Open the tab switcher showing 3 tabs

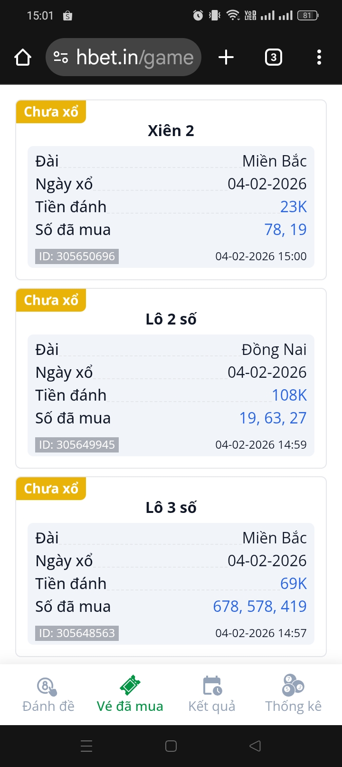[x=273, y=58]
